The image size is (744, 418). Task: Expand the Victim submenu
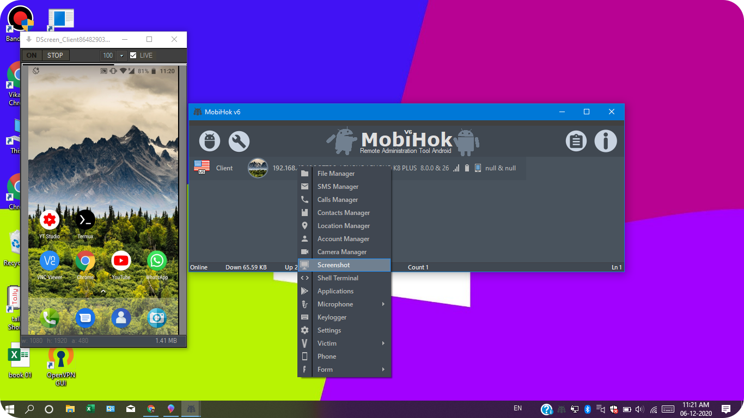point(327,343)
